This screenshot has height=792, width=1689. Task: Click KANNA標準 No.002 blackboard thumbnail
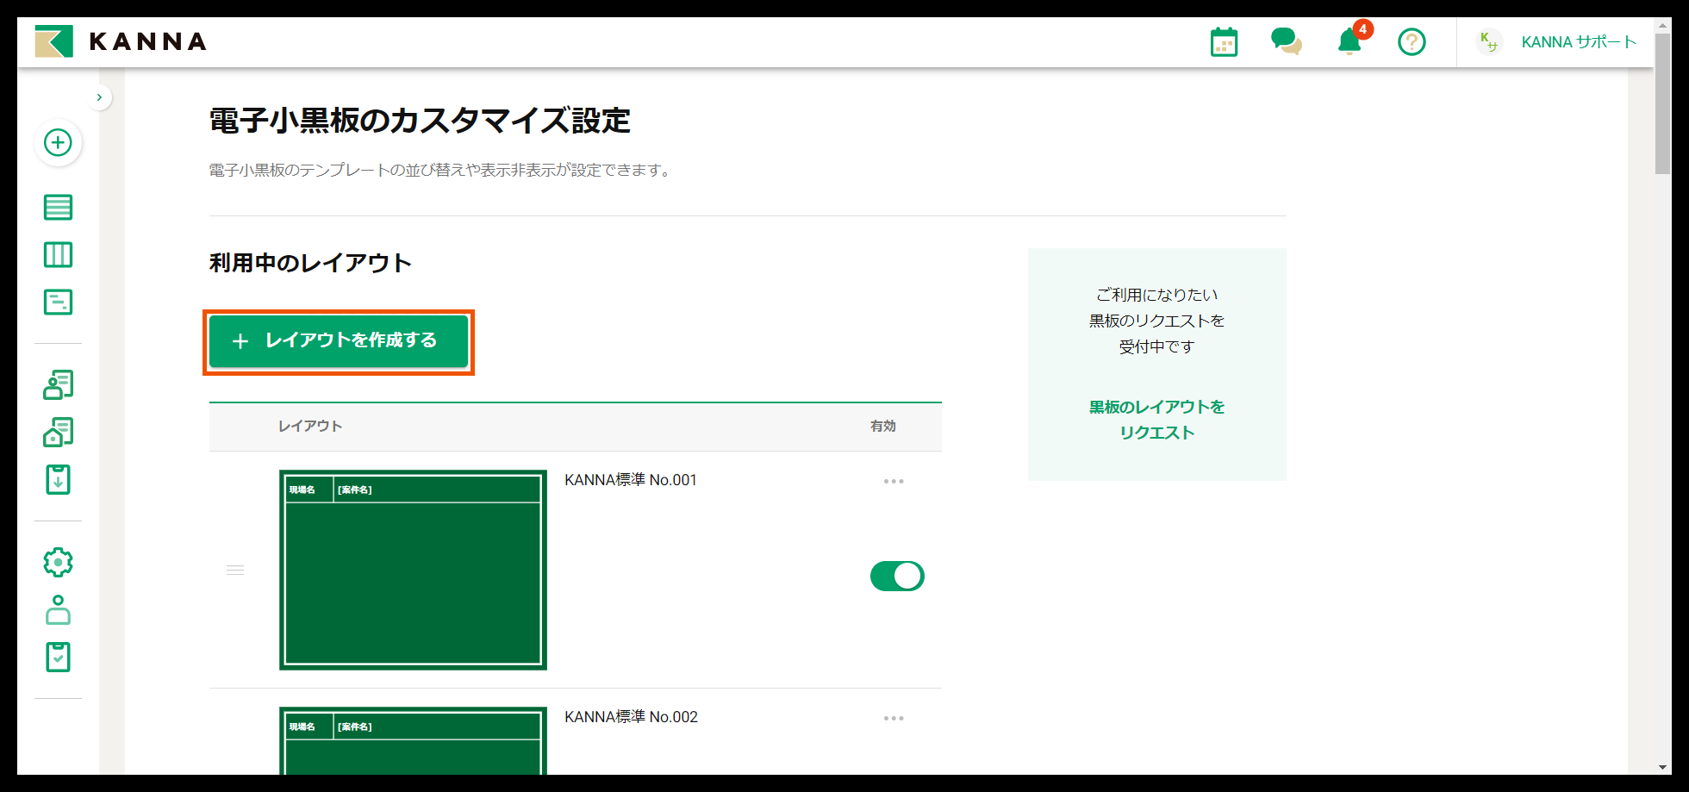tap(413, 740)
